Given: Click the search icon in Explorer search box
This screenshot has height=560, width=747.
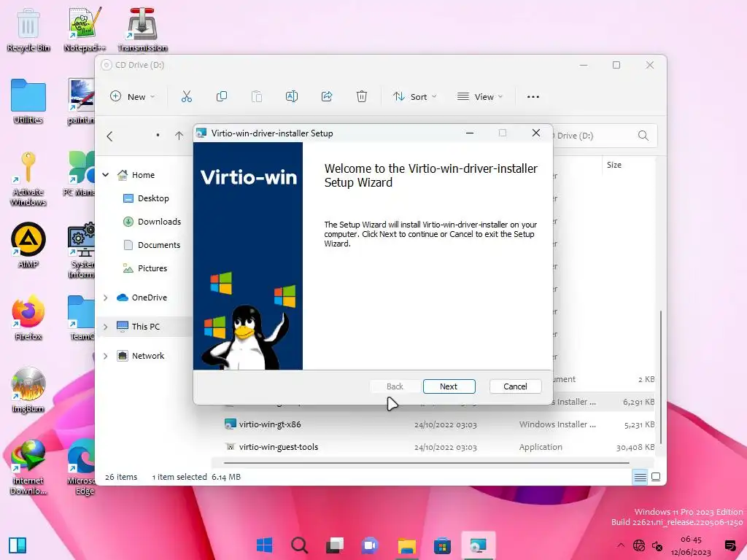Looking at the screenshot, I should point(643,136).
